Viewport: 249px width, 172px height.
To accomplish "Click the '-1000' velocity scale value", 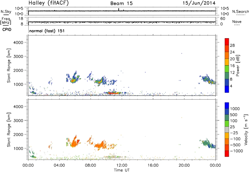I will click(236, 151).
